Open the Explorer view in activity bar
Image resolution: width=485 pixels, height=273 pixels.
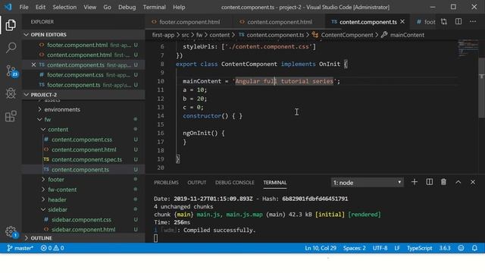click(x=11, y=25)
